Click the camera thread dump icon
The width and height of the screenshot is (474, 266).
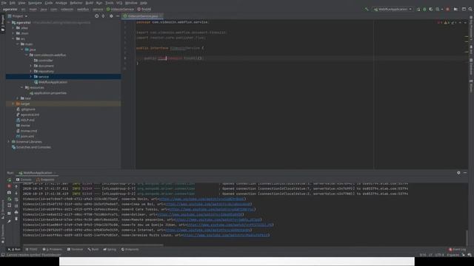click(9, 193)
